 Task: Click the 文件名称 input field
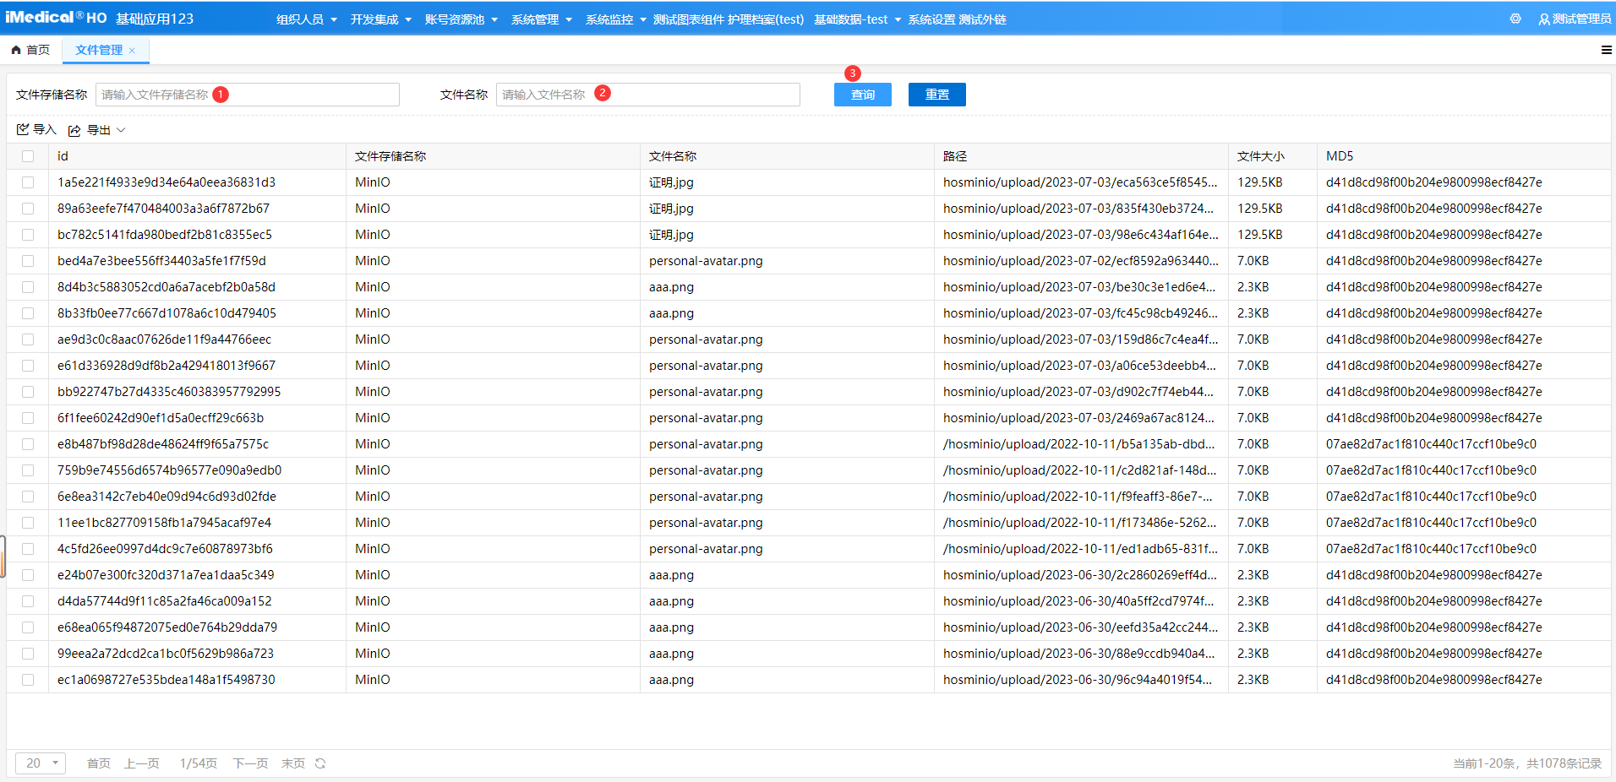647,94
